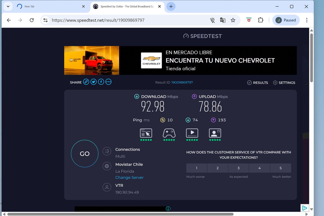This screenshot has width=324, height=216.
Task: Click the vertical page scrollbar
Action: (311, 58)
